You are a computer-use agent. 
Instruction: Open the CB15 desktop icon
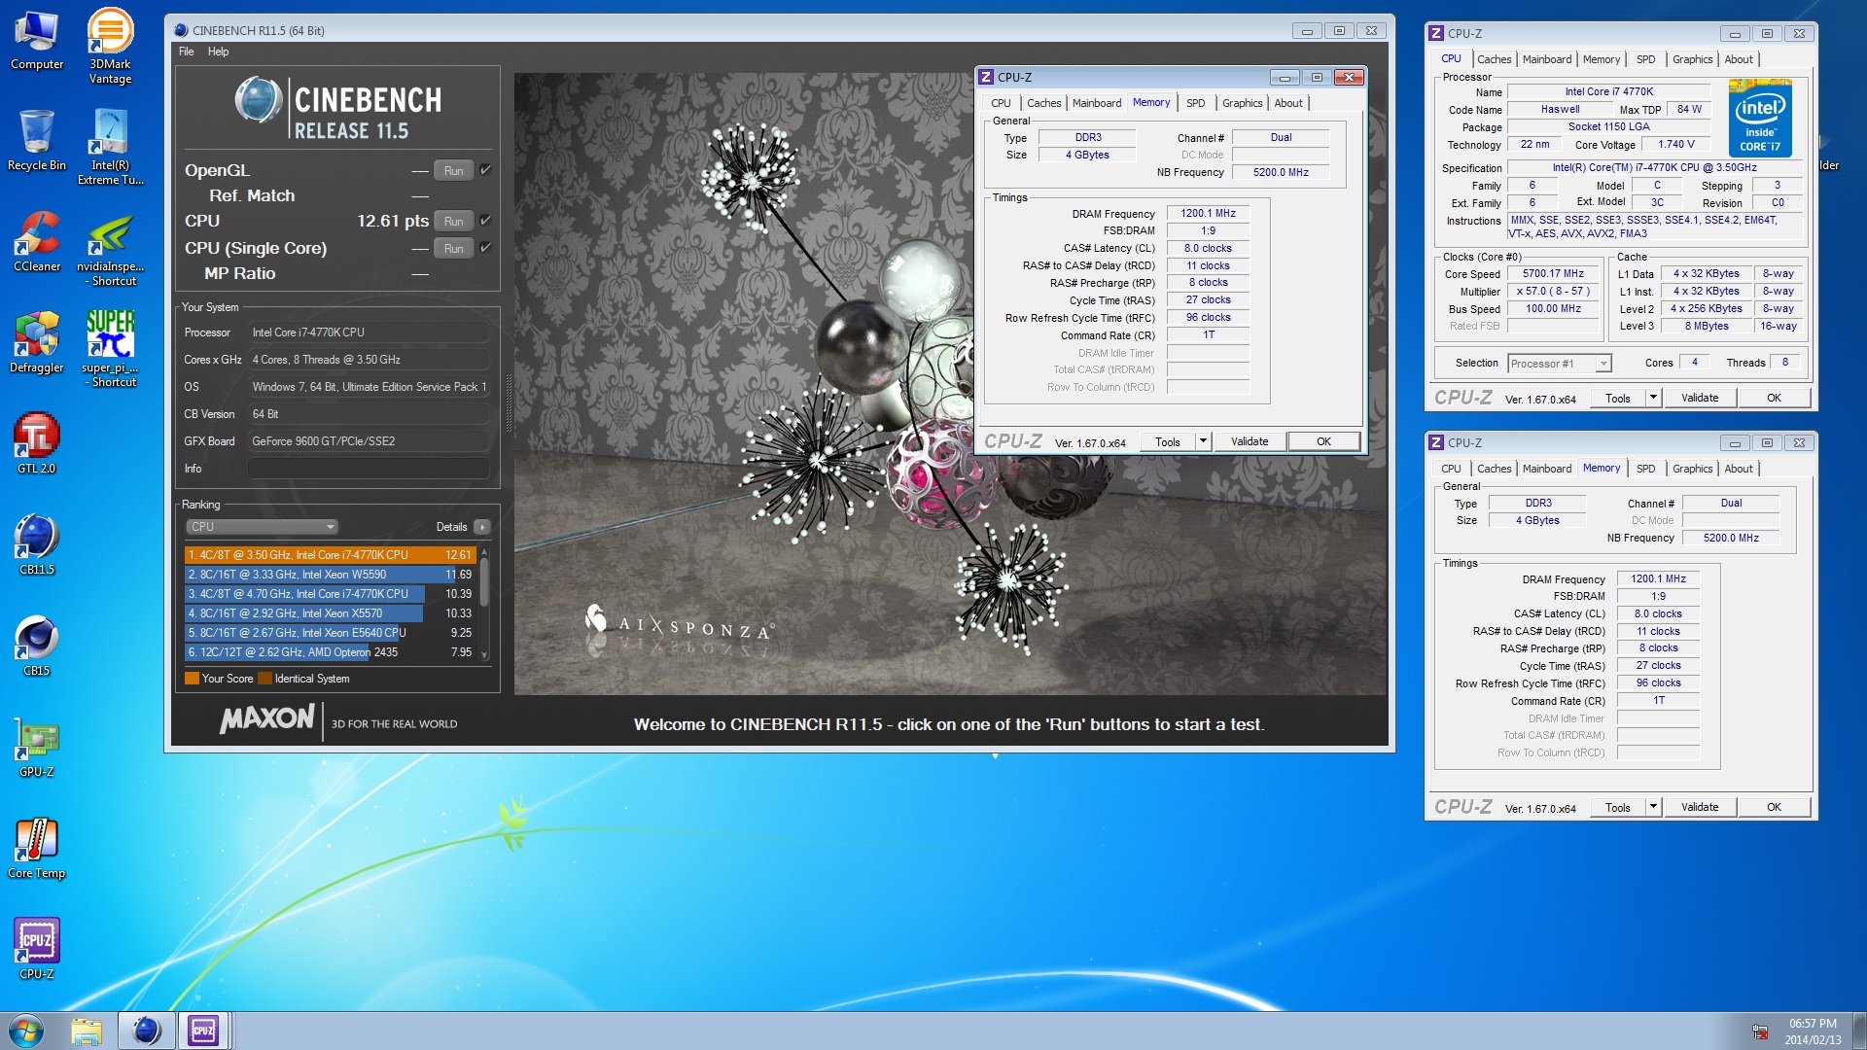pos(37,646)
